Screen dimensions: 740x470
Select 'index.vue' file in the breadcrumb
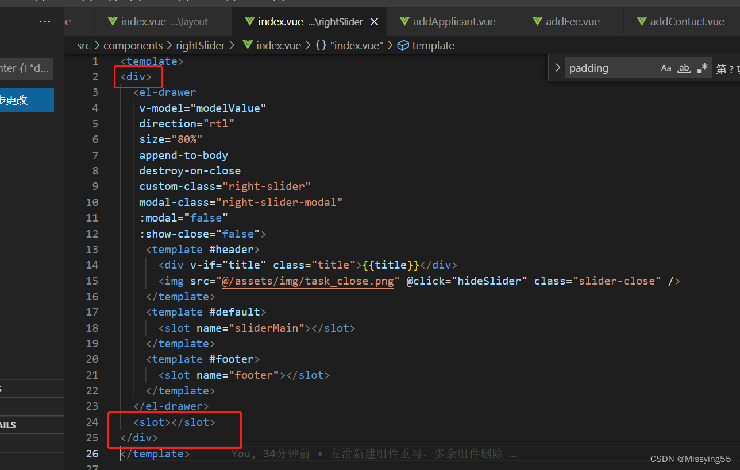pyautogui.click(x=279, y=45)
